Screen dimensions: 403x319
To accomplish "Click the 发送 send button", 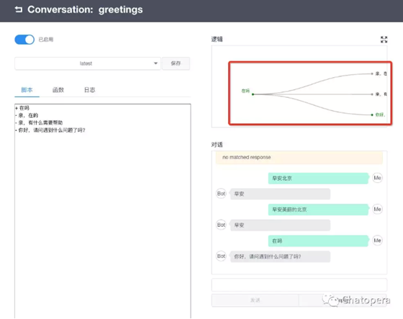I will tap(255, 300).
